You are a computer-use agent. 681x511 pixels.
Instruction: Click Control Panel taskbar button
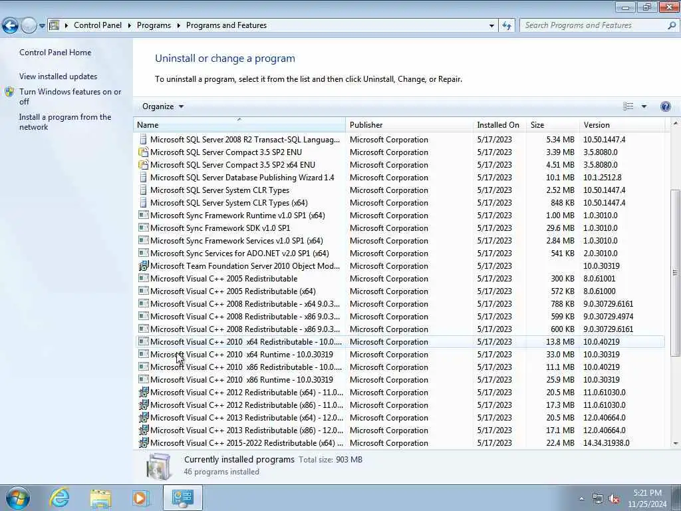pyautogui.click(x=182, y=498)
